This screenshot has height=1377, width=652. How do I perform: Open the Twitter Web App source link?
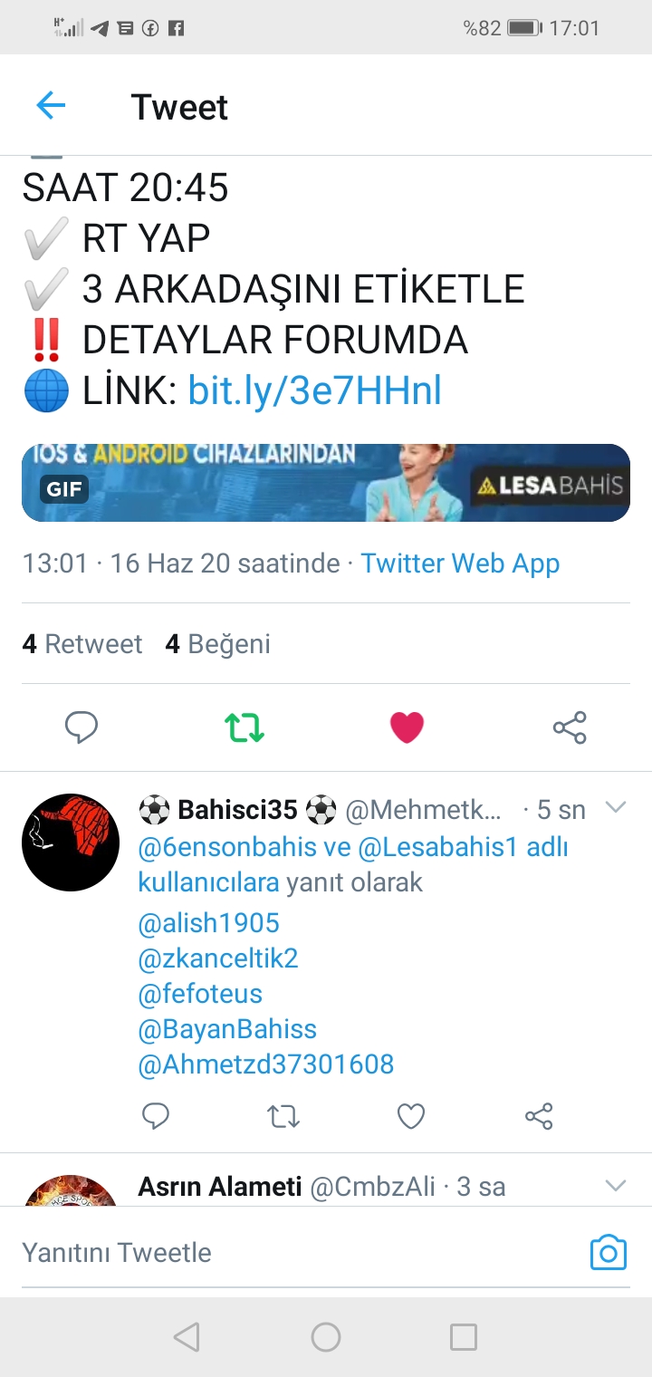[x=460, y=563]
